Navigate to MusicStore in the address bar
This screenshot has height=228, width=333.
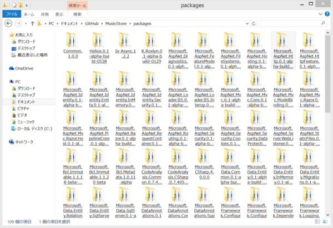[x=116, y=23]
